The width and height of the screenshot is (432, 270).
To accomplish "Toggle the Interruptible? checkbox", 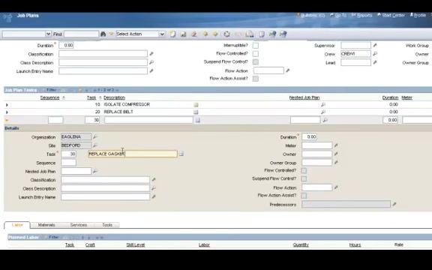I will point(256,45).
